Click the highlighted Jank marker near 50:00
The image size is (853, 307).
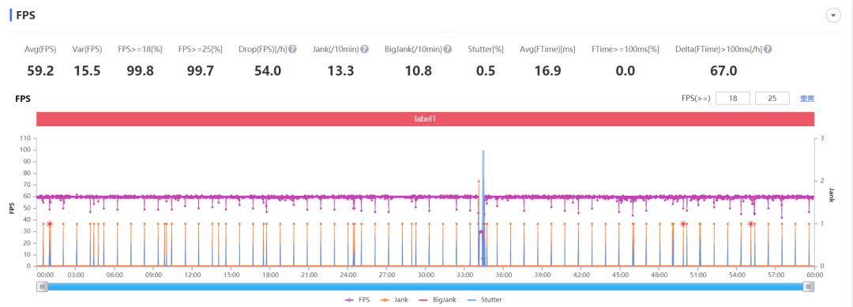pyautogui.click(x=683, y=224)
